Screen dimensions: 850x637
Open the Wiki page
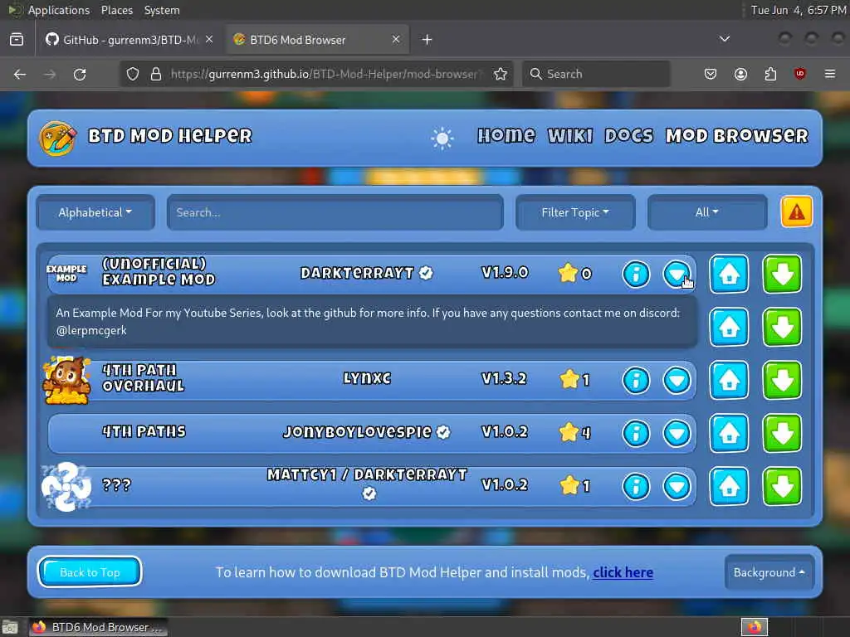coord(570,135)
